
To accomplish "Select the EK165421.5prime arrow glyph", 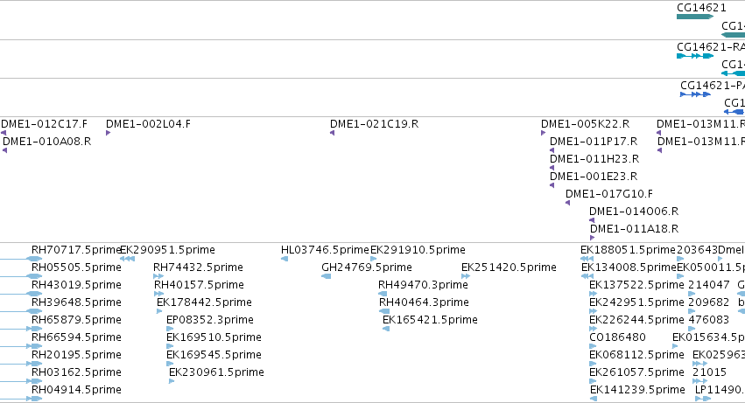I will pos(386,329).
